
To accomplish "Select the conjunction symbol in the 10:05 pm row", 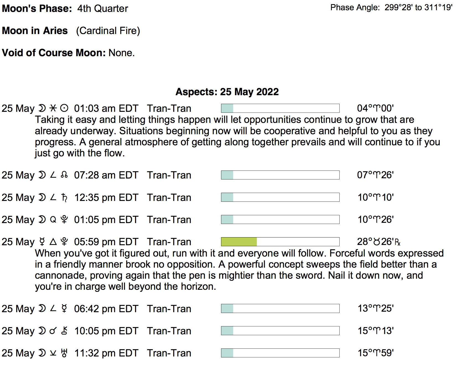I will point(53,331).
